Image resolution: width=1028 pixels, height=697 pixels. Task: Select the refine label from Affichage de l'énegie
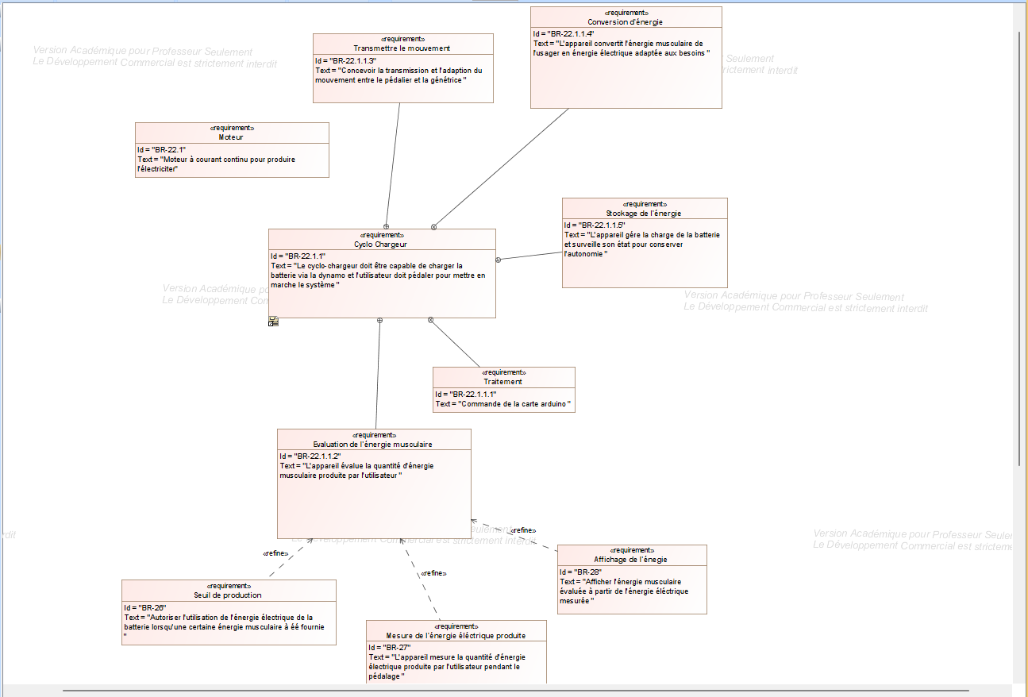pyautogui.click(x=523, y=530)
